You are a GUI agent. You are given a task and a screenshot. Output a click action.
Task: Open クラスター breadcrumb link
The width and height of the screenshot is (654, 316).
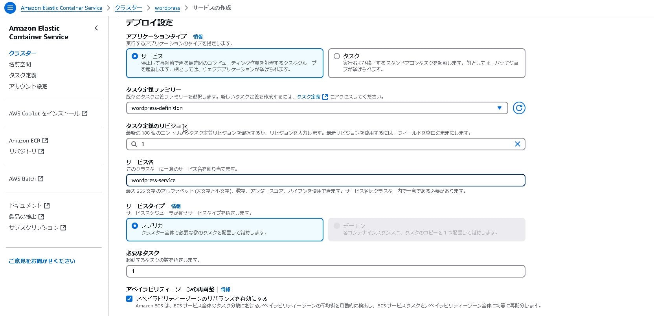[x=129, y=8]
